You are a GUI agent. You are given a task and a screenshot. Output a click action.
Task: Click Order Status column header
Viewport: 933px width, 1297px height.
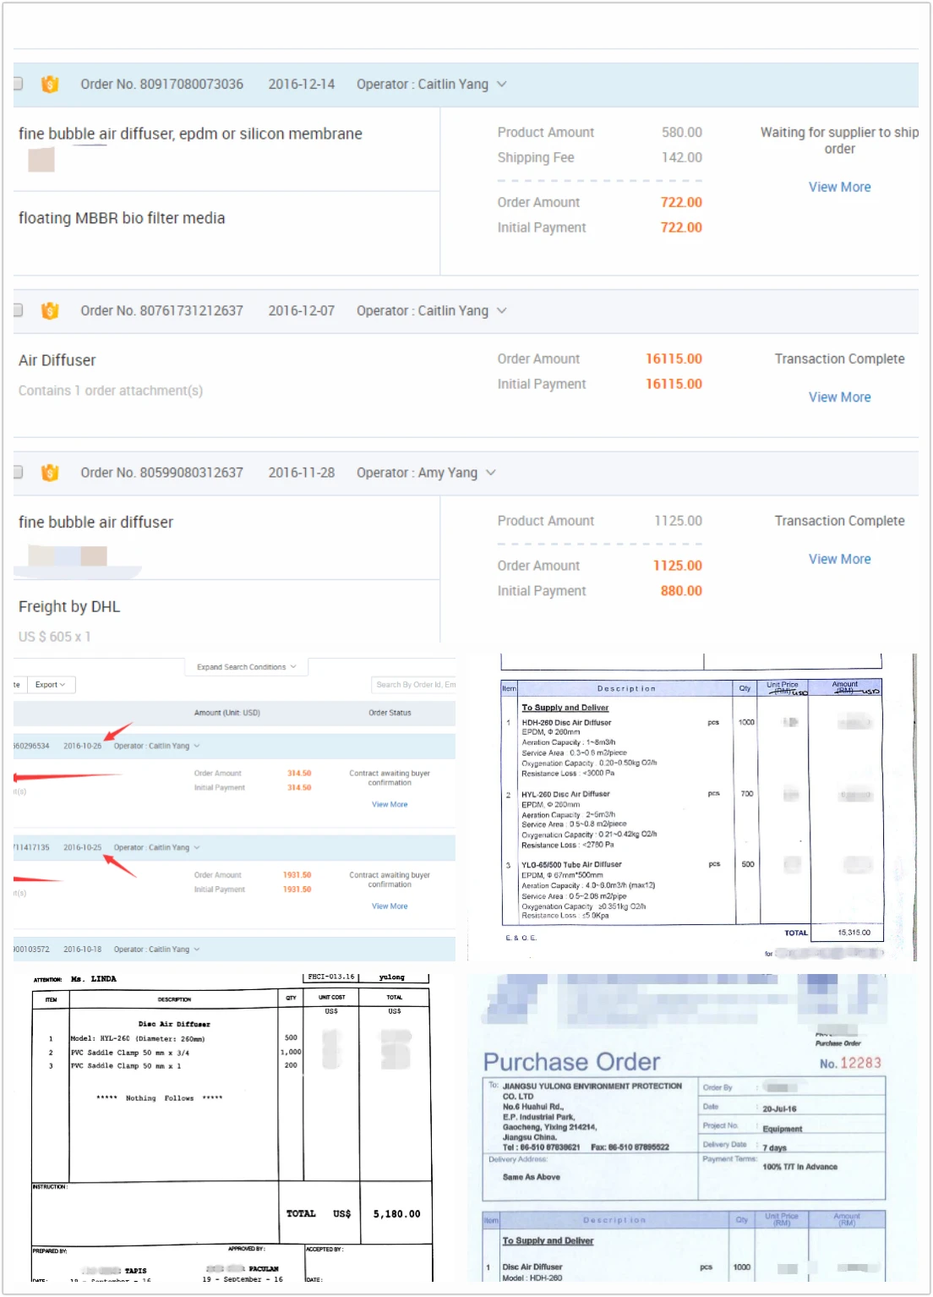coord(390,713)
